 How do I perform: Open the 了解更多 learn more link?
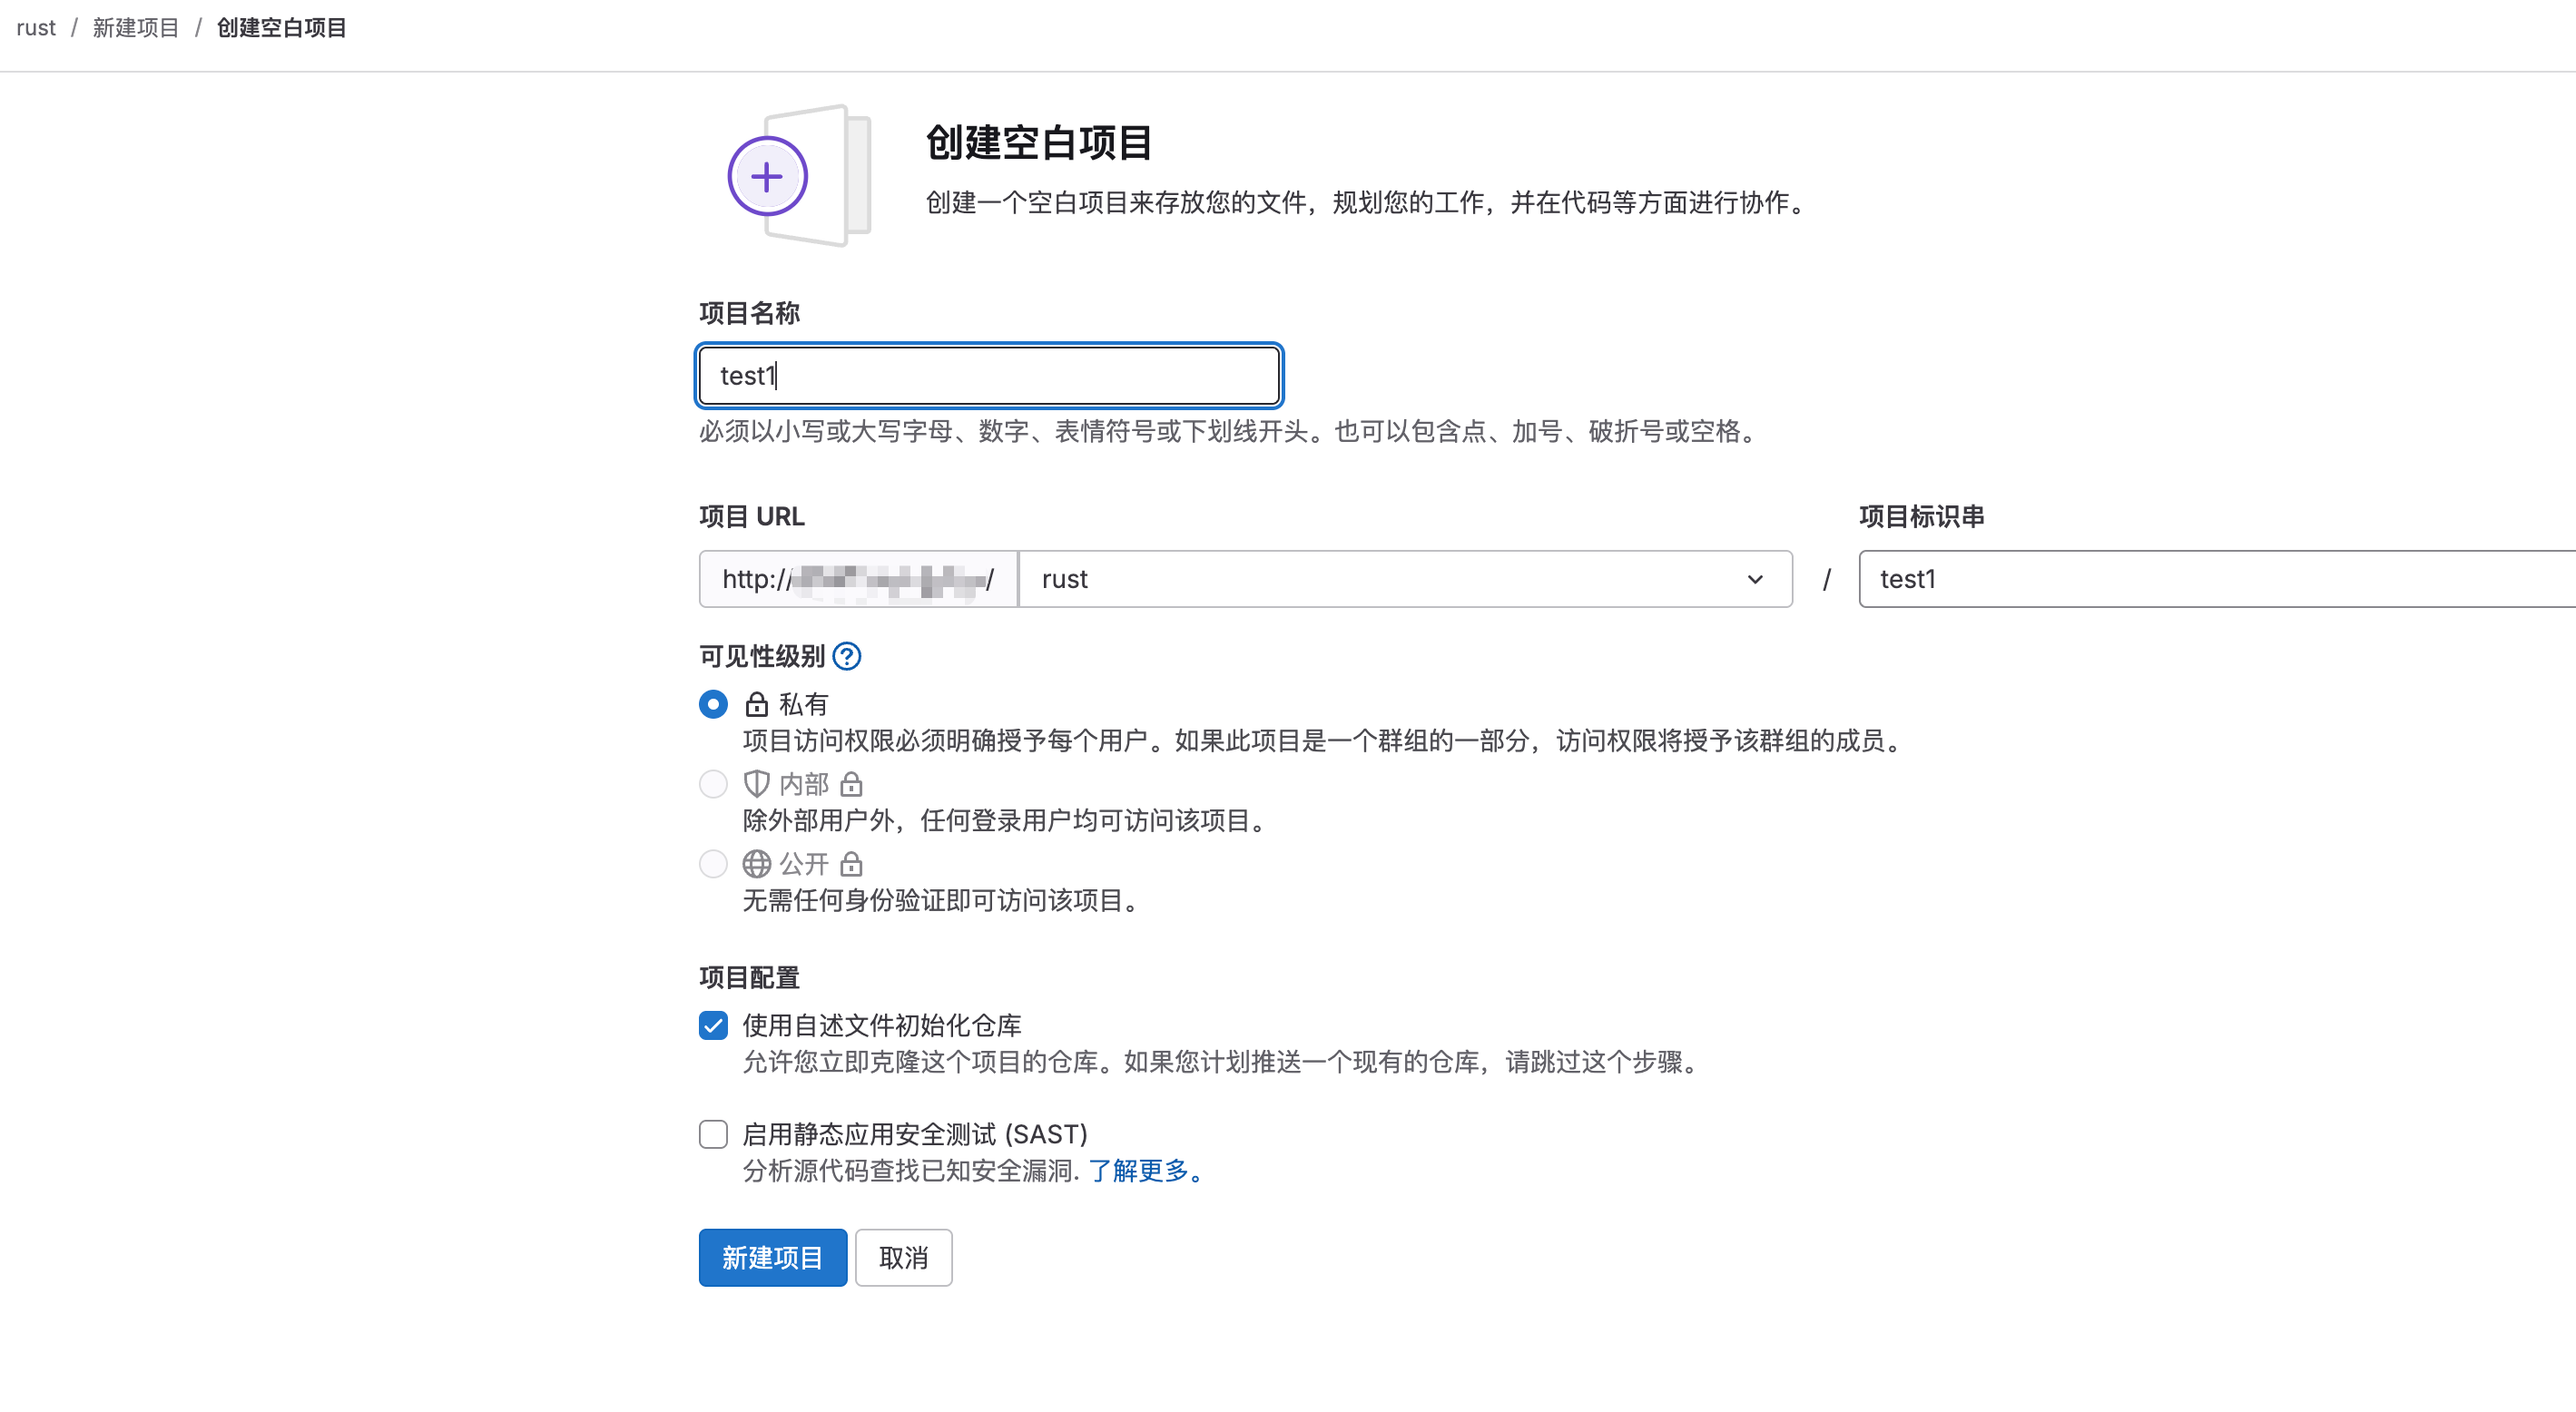coord(1138,1170)
